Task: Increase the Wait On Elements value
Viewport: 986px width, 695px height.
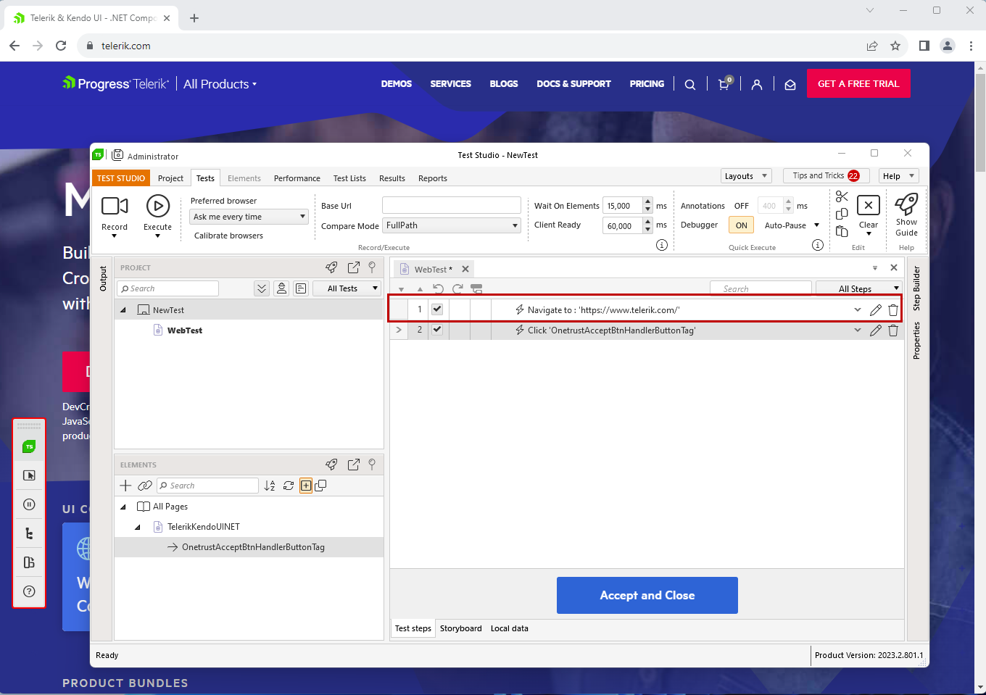Action: 648,201
